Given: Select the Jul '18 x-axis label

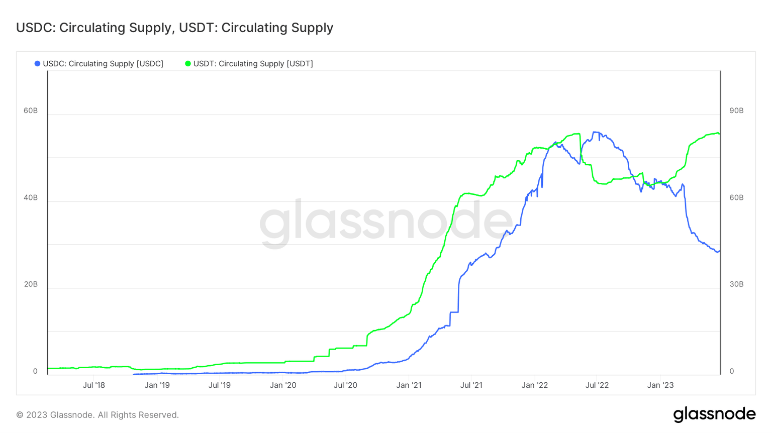Looking at the screenshot, I should (94, 385).
